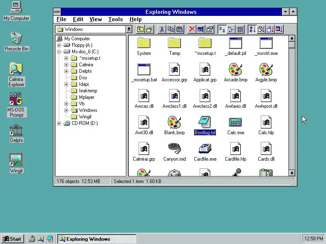Select the Canyon.mid film reel icon
This screenshot has width=326, height=244.
(x=174, y=148)
